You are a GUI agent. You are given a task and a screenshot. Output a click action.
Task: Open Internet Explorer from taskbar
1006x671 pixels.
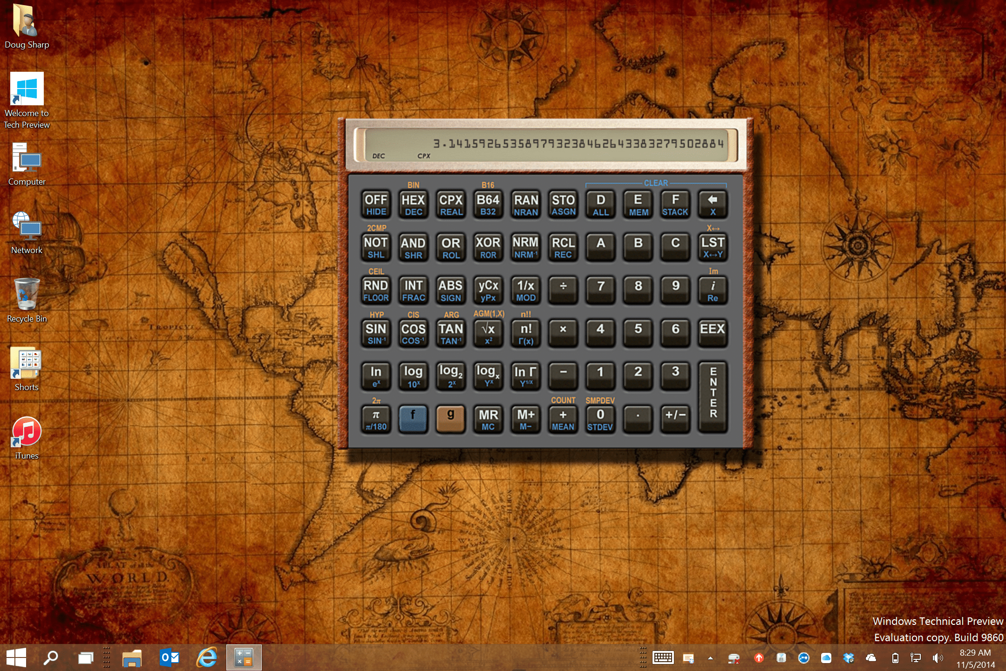click(207, 657)
